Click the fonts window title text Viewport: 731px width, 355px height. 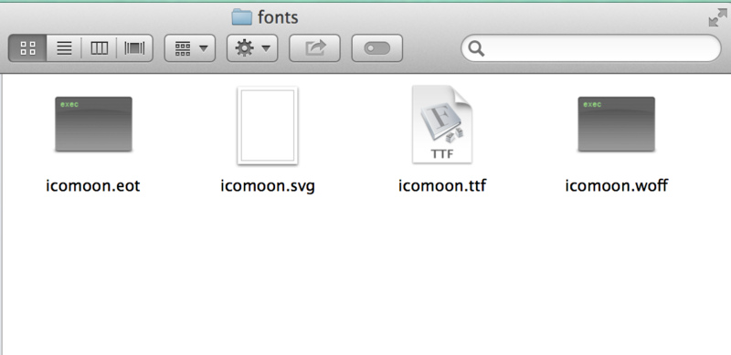(278, 17)
